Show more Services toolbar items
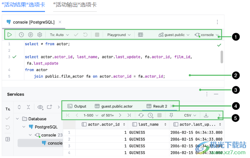The width and height of the screenshot is (250, 158). tap(58, 107)
